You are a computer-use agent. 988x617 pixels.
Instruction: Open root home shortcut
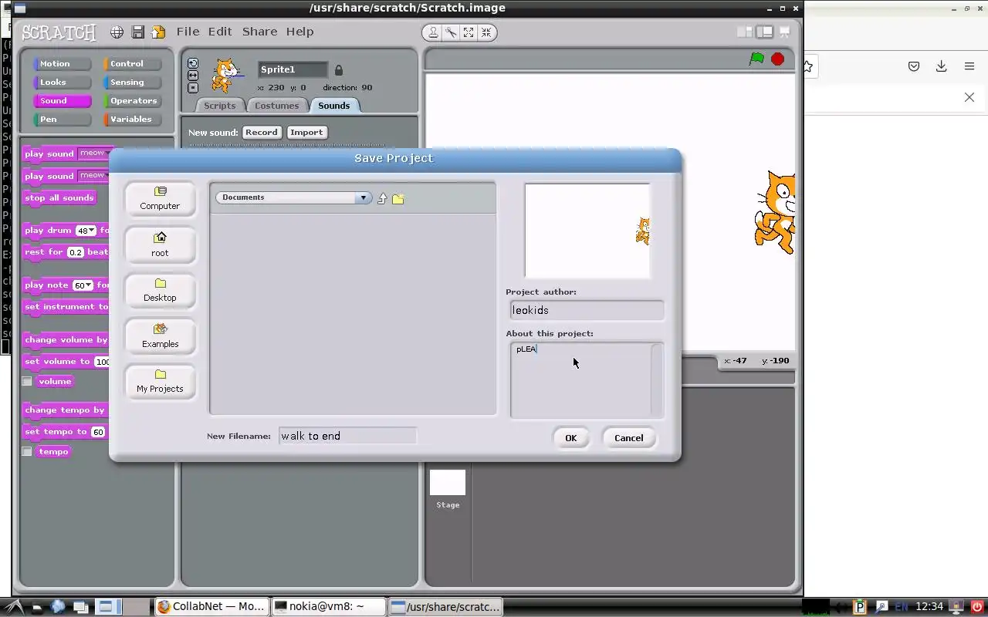160,245
